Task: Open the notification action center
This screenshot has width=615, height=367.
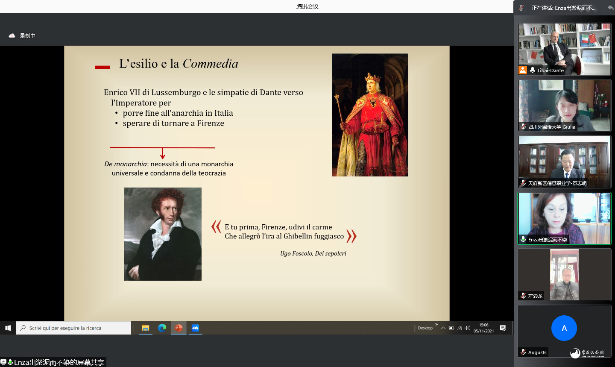Action: [x=503, y=328]
